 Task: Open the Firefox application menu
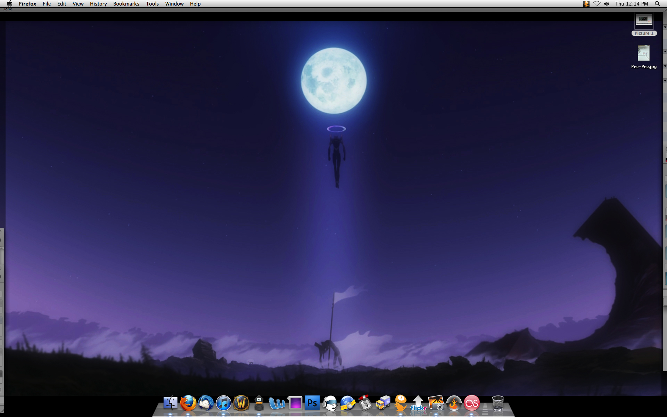27,4
